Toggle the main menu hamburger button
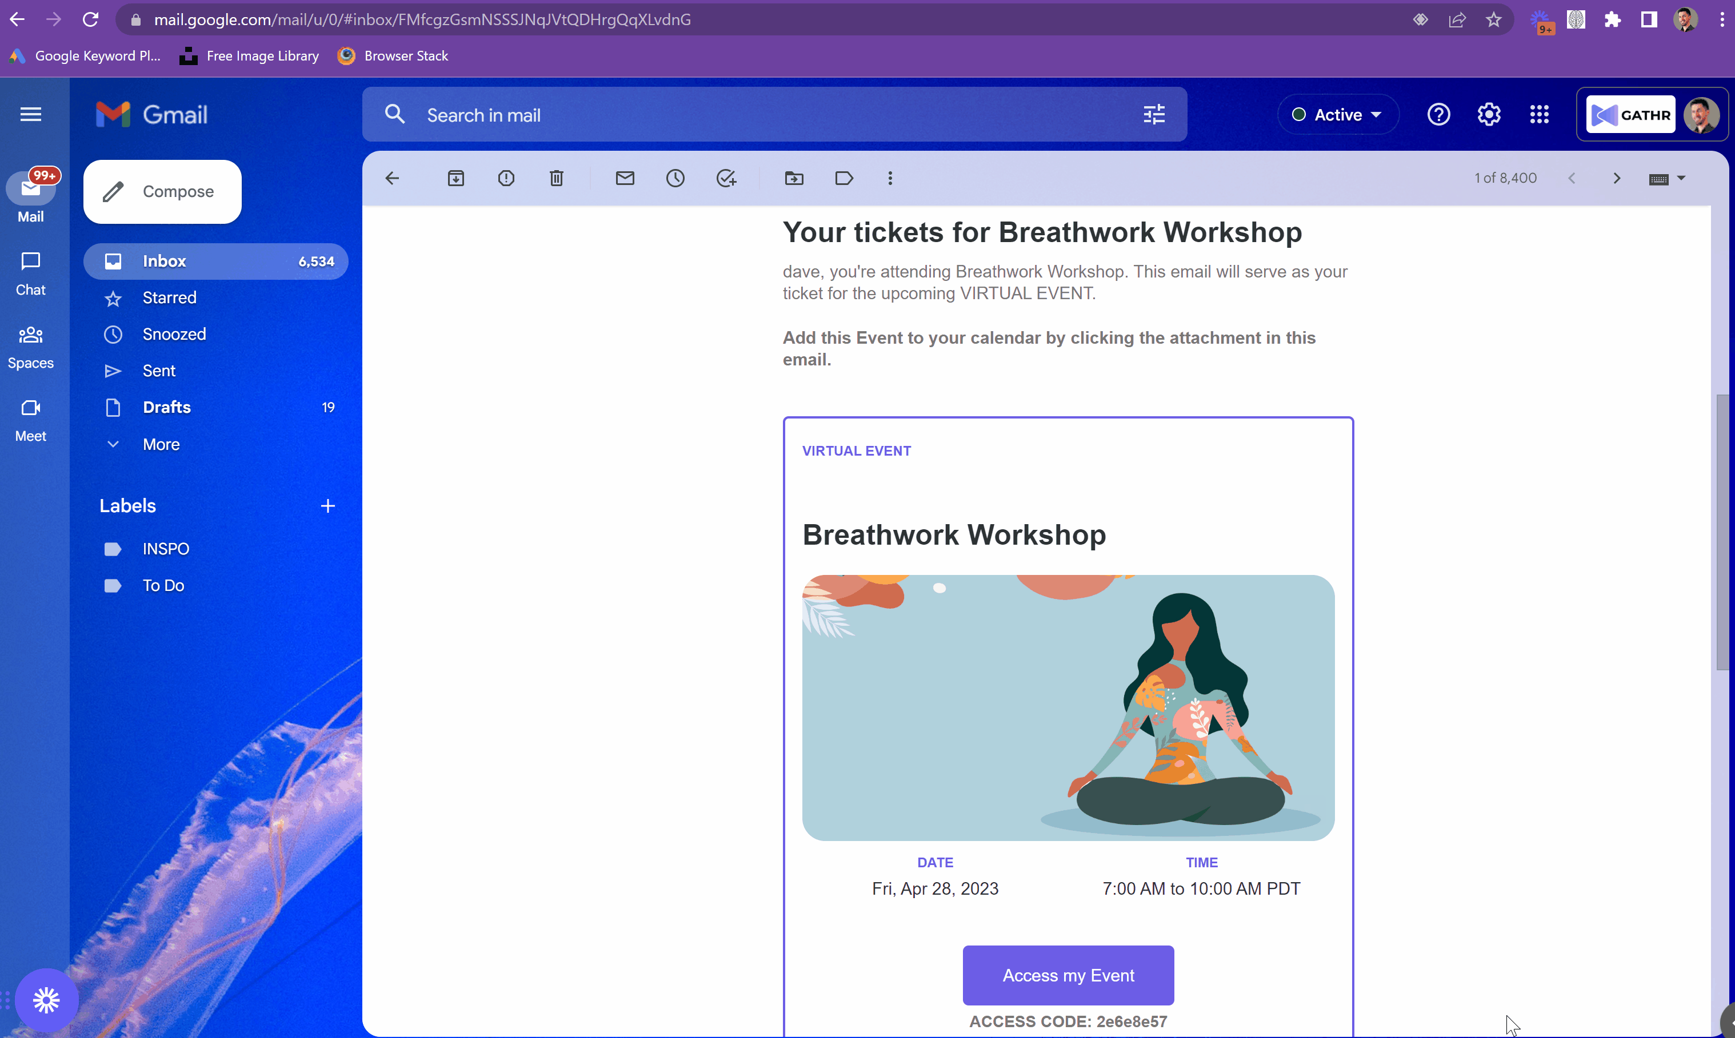 coord(31,114)
